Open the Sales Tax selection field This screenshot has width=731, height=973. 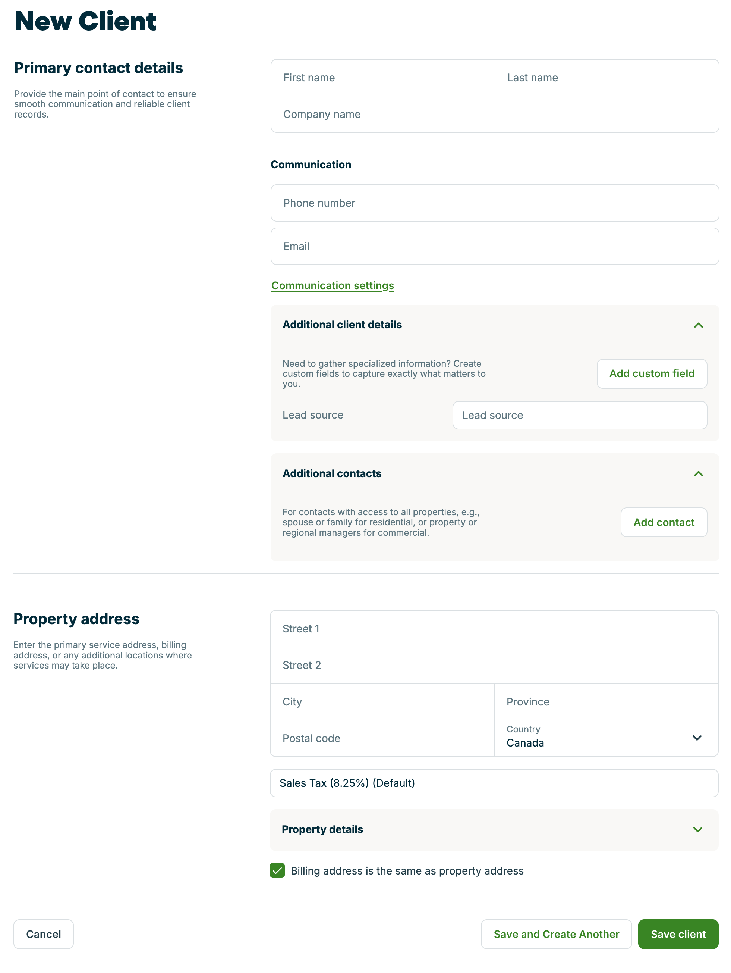494,783
